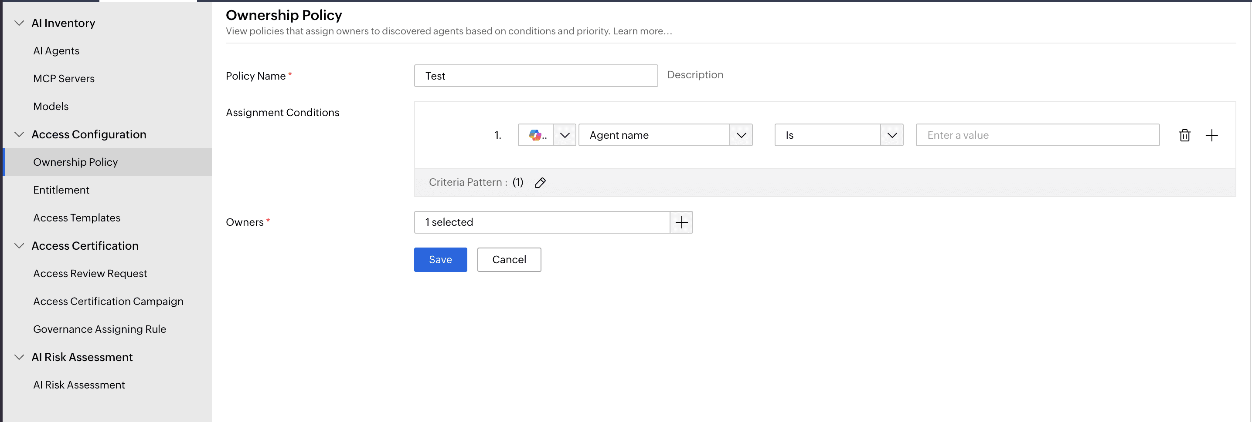
Task: Open the Entitlement page
Action: (x=61, y=190)
